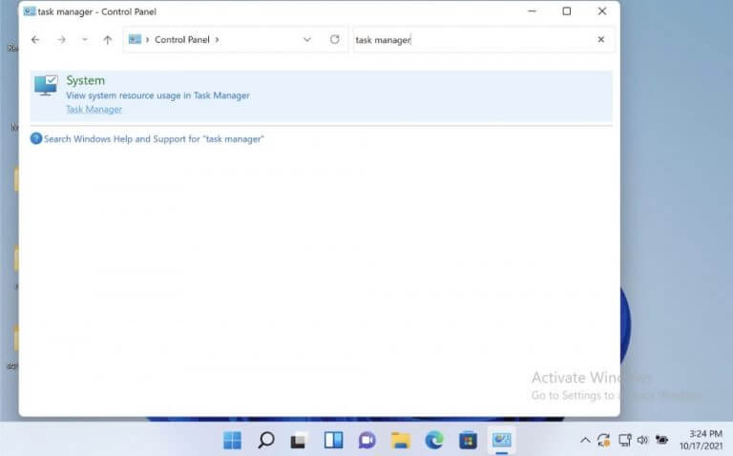The image size is (733, 456).
Task: Open the network tray icon
Action: coord(624,440)
